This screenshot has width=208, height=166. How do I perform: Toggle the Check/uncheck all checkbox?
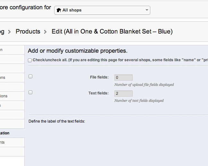30,60
